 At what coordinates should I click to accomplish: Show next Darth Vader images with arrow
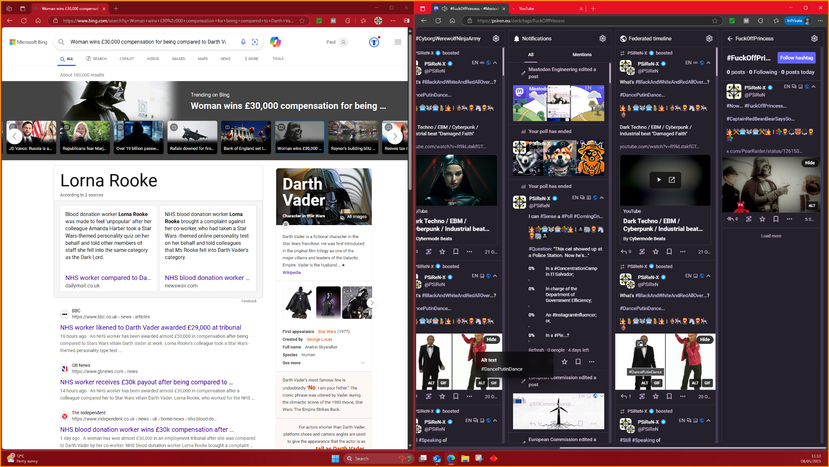point(371,303)
